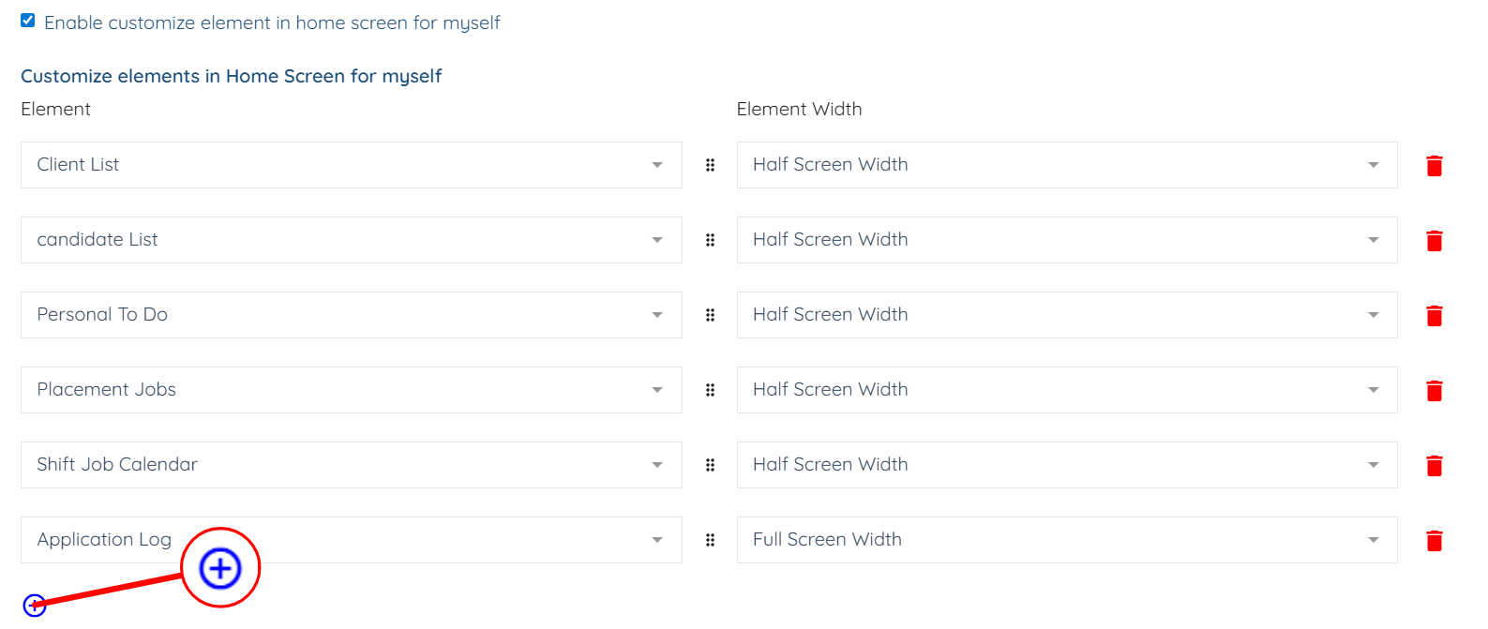The width and height of the screenshot is (1488, 629).
Task: Remove the Shift Job Calendar element
Action: 1434,466
